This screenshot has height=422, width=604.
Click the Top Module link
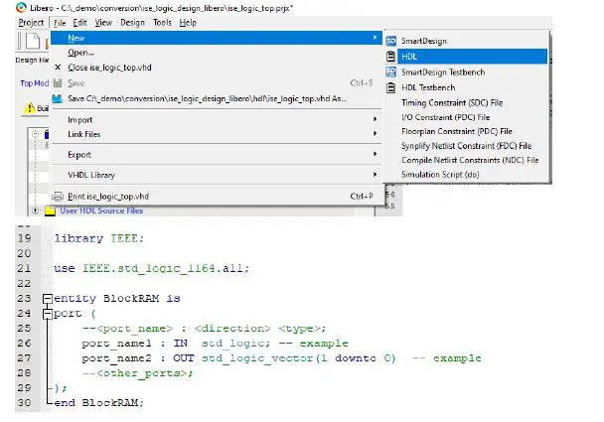click(35, 83)
